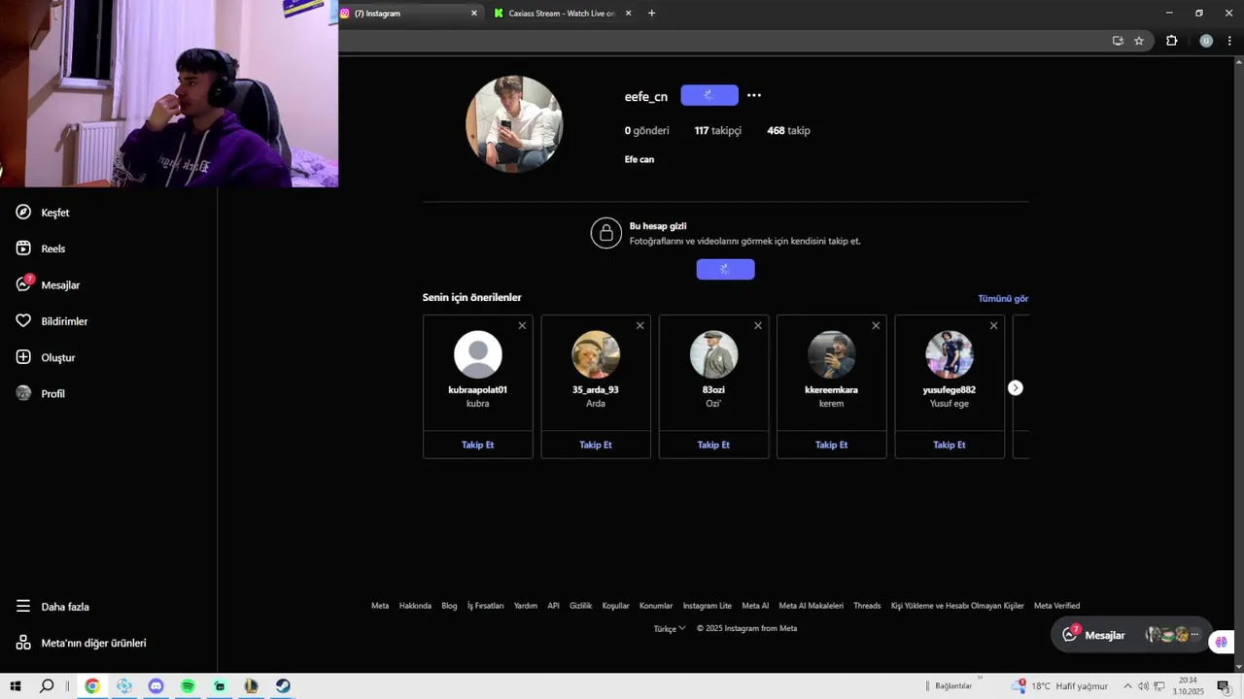Open eefe_cn profile picture
This screenshot has height=699, width=1244.
[514, 124]
